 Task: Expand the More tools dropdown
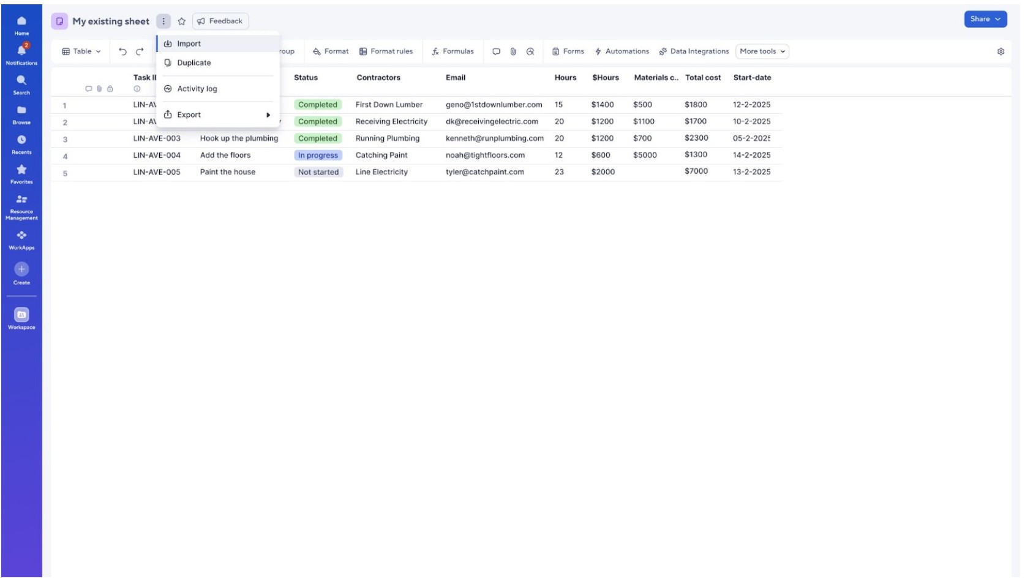tap(761, 51)
